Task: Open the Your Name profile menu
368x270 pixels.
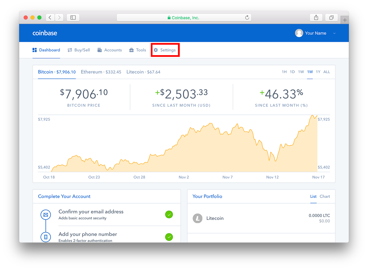Action: (316, 33)
